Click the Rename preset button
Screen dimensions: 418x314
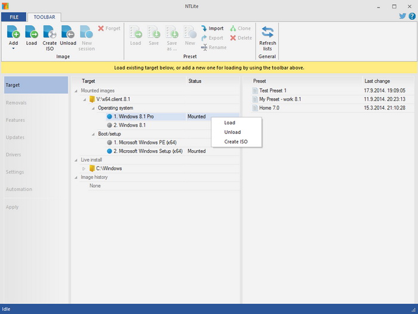point(214,47)
